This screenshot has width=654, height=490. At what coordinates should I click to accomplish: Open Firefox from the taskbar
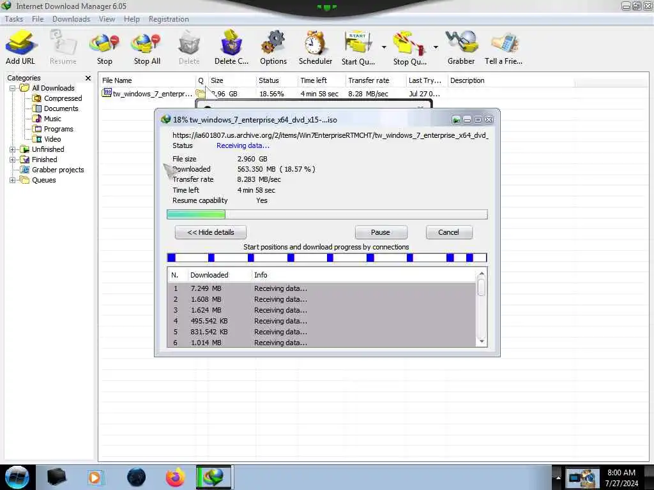pyautogui.click(x=176, y=477)
